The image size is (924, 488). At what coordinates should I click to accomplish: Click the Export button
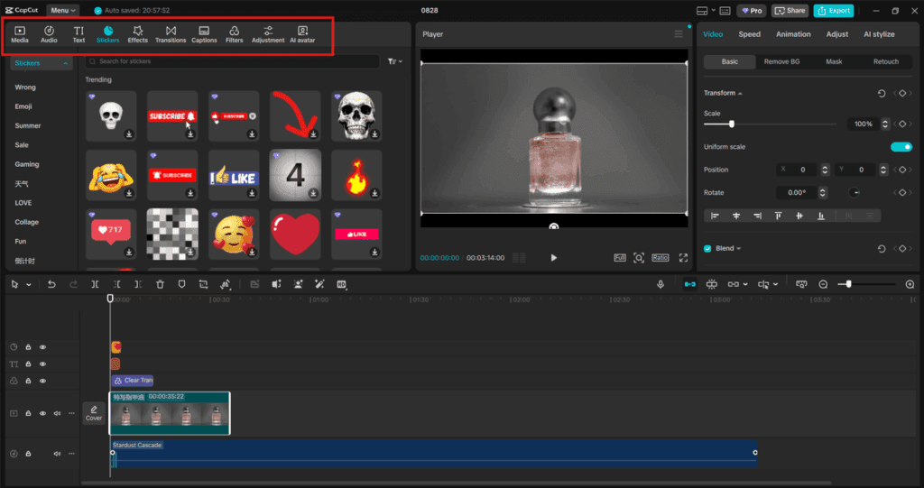[833, 11]
